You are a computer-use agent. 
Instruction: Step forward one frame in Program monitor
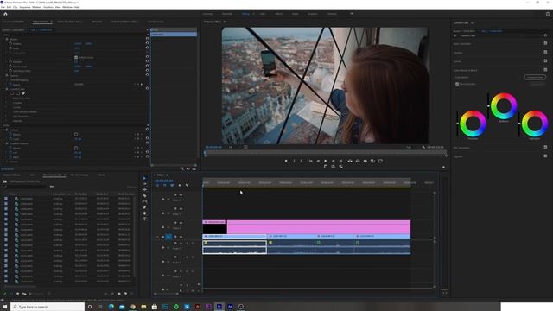click(x=334, y=161)
